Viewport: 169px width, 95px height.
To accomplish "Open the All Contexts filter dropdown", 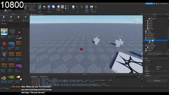I will (44, 77).
